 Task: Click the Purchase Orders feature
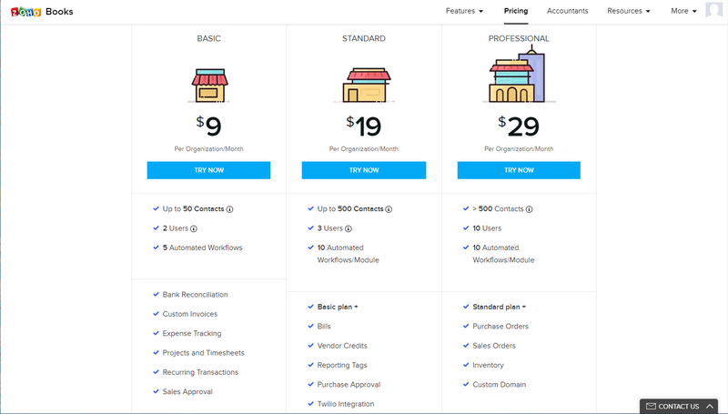500,327
